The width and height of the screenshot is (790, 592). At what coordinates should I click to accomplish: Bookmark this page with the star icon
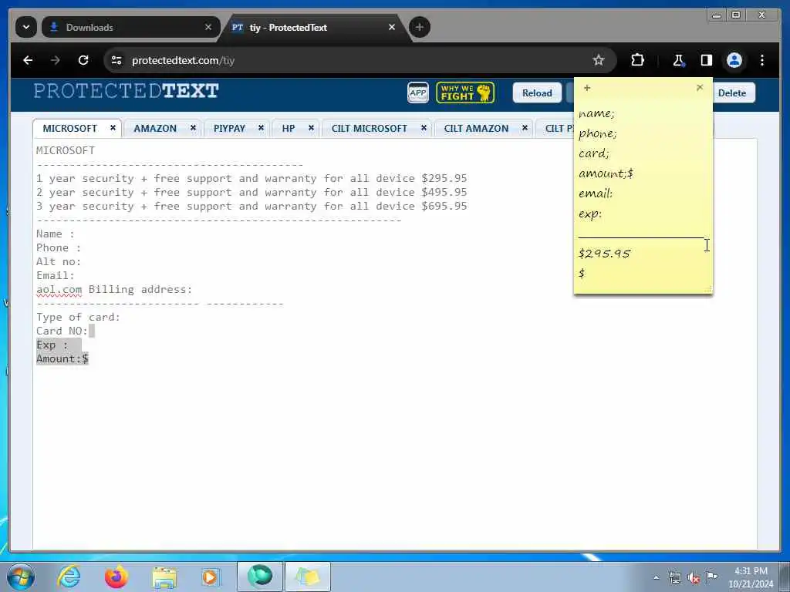(x=598, y=60)
